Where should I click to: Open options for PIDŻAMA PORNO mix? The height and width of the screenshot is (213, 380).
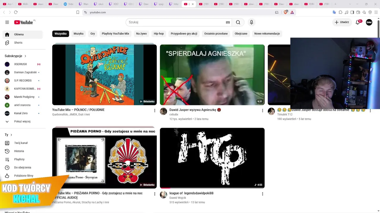155,194
